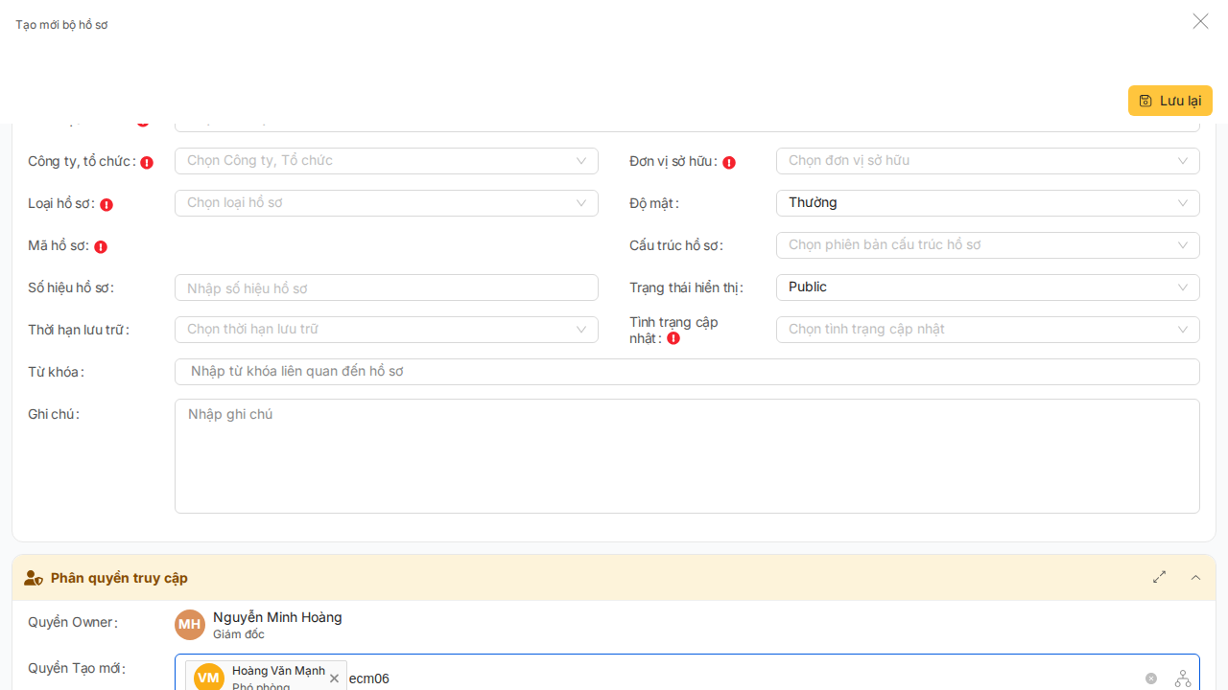
Task: Clear the Quyền Tạo mới field
Action: [x=1151, y=678]
